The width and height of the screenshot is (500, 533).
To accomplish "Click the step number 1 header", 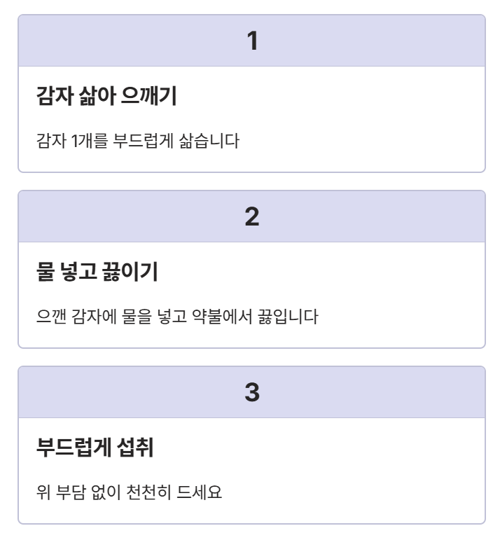I will [x=251, y=41].
